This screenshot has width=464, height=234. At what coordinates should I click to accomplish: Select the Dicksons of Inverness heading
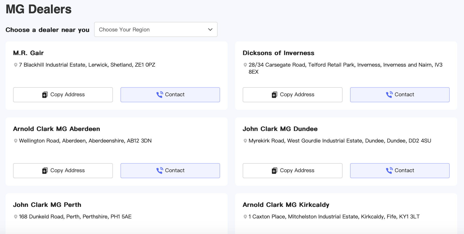pyautogui.click(x=278, y=53)
